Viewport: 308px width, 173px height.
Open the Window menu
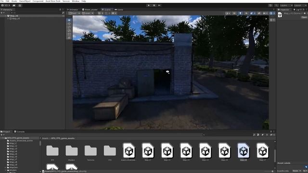tap(76, 1)
